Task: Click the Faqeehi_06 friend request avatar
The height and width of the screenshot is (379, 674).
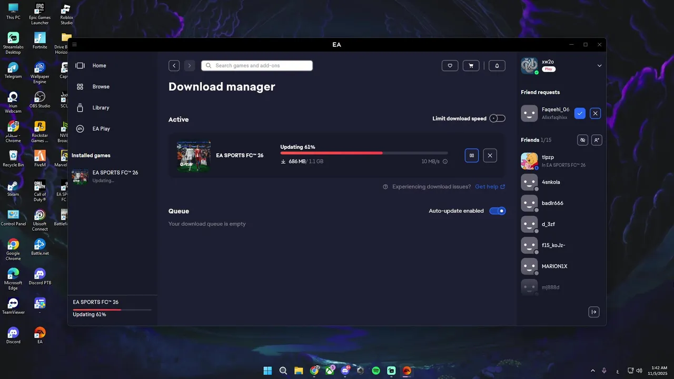Action: coord(529,113)
